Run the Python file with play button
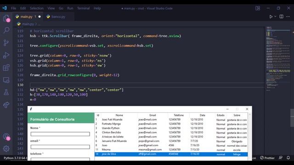294x165 pixels. coord(271,16)
